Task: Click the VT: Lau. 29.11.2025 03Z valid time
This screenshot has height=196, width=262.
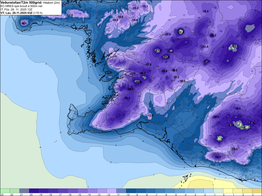Action: point(17,13)
